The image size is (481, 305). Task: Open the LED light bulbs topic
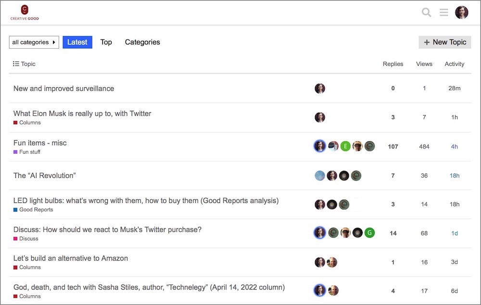pos(146,200)
